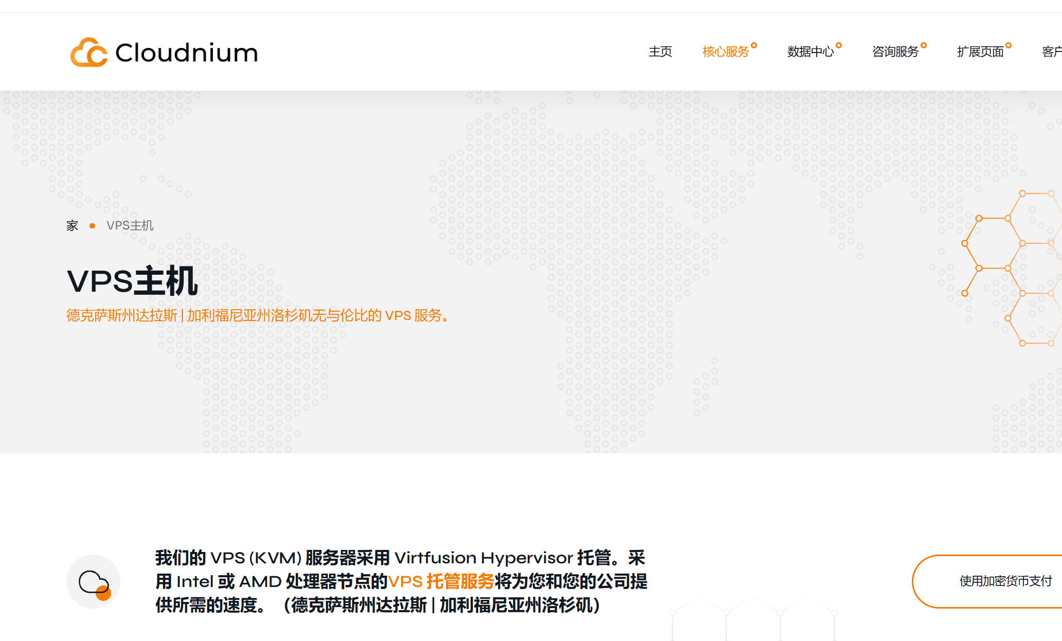Click the orange Cloudnium cloud logo icon
1062x641 pixels.
tap(88, 52)
